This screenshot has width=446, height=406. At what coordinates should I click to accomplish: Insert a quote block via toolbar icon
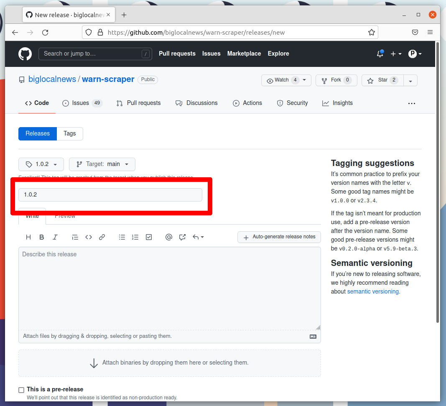[75, 237]
